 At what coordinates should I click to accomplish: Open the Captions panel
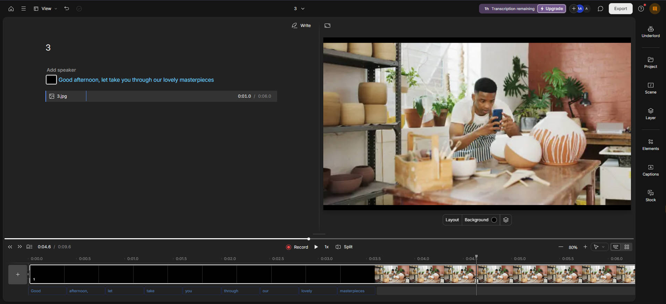pos(650,170)
